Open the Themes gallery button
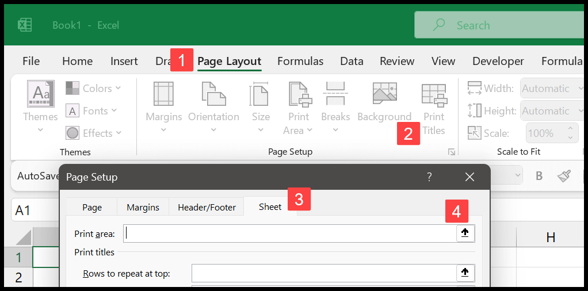 point(40,106)
